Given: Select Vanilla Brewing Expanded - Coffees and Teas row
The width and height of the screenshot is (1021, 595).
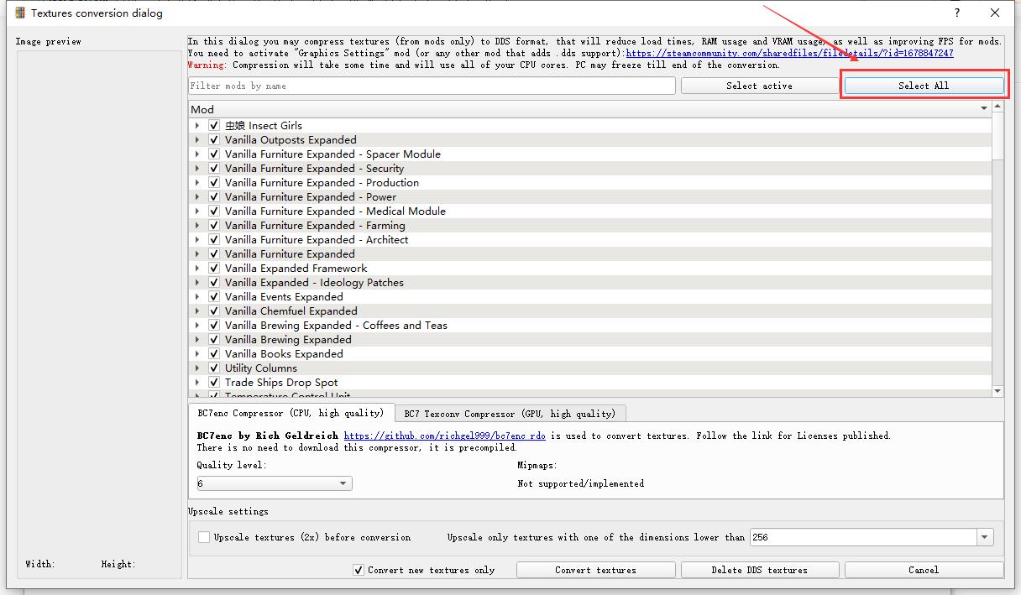Looking at the screenshot, I should click(x=590, y=326).
